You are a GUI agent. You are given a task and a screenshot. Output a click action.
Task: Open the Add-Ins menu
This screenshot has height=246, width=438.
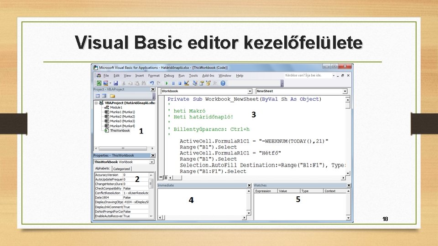click(208, 76)
